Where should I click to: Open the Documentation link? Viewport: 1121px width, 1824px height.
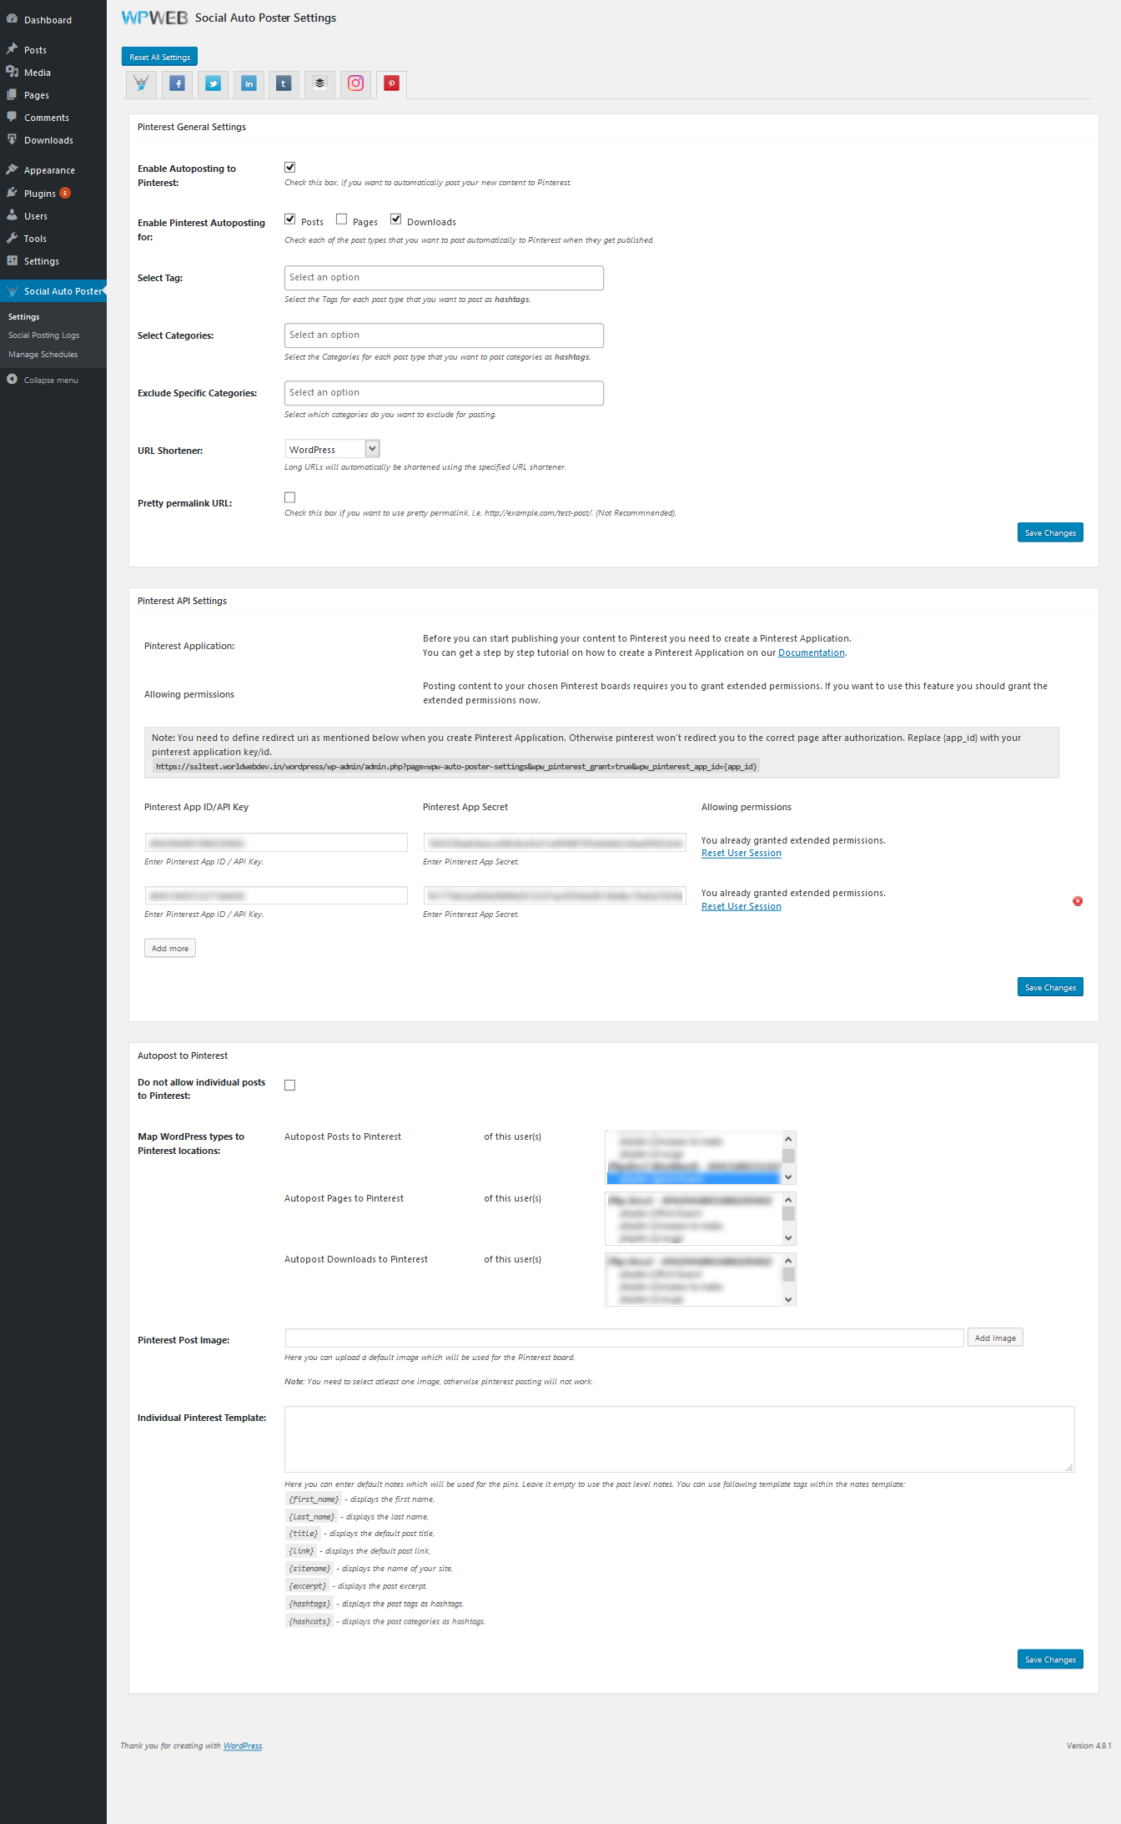click(x=811, y=653)
